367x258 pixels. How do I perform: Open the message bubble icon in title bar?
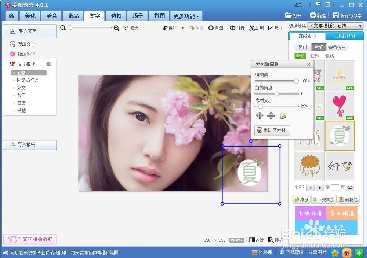(x=318, y=4)
